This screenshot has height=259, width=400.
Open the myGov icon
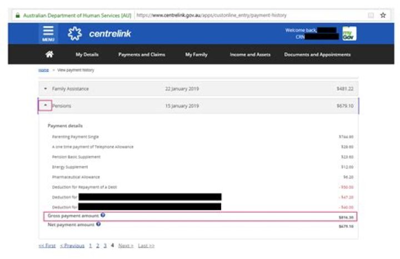pyautogui.click(x=349, y=34)
